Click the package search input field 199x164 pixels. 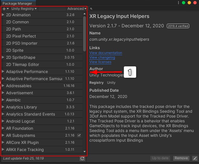[144, 9]
